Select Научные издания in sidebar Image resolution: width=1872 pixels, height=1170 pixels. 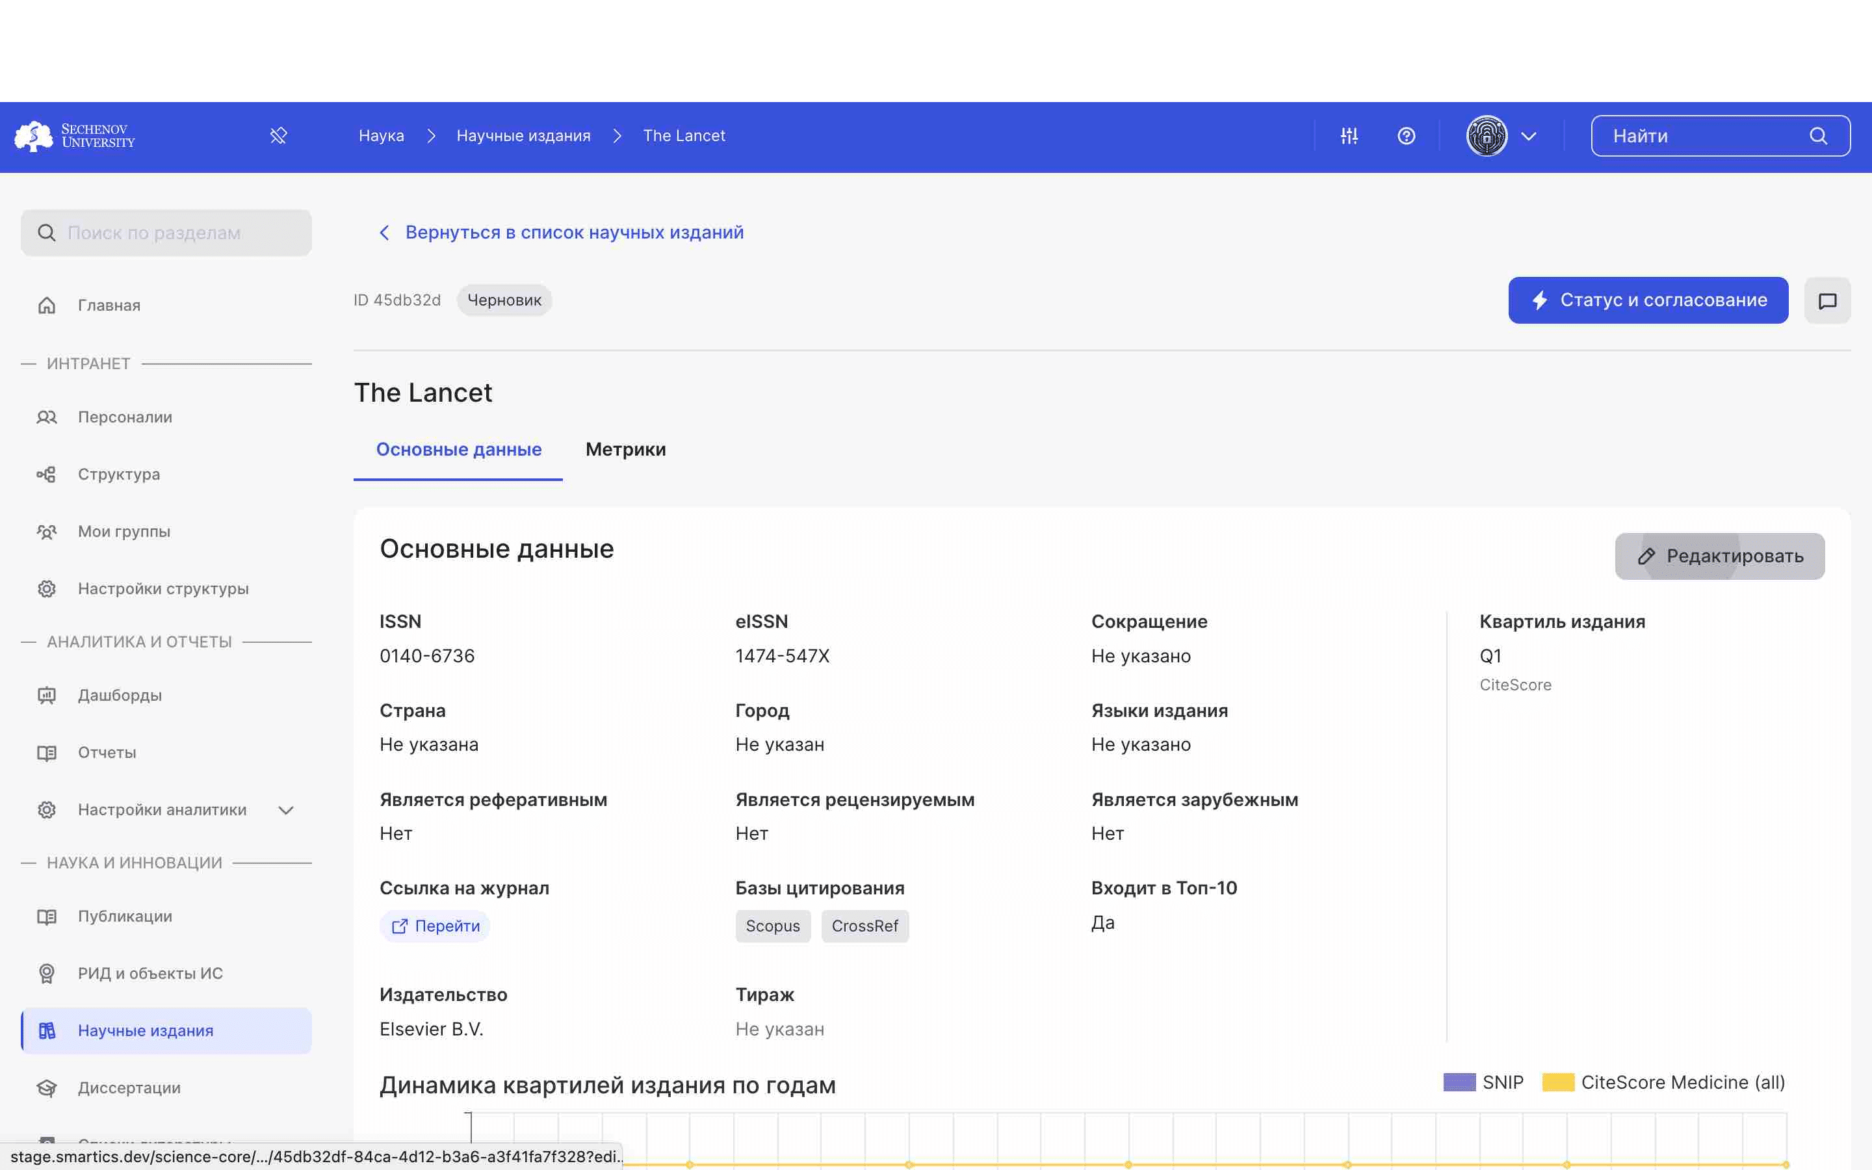point(166,1032)
